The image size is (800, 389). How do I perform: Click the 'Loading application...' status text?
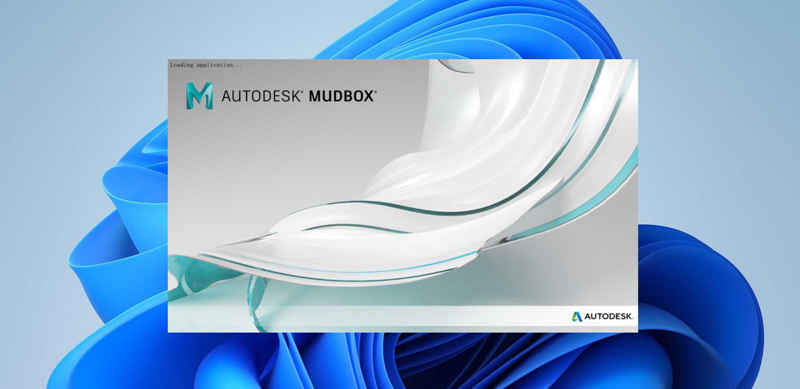(x=206, y=65)
